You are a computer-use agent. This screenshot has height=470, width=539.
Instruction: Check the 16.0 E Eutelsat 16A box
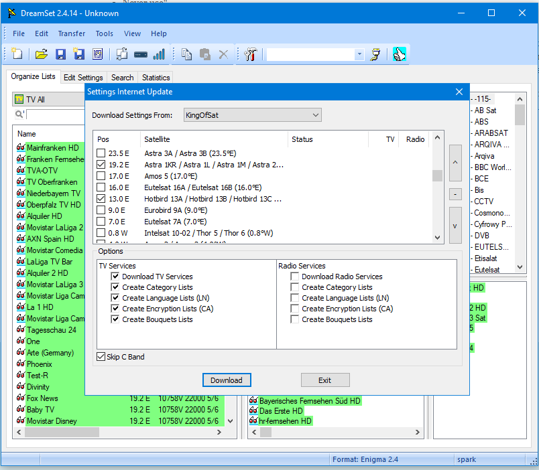click(x=101, y=187)
